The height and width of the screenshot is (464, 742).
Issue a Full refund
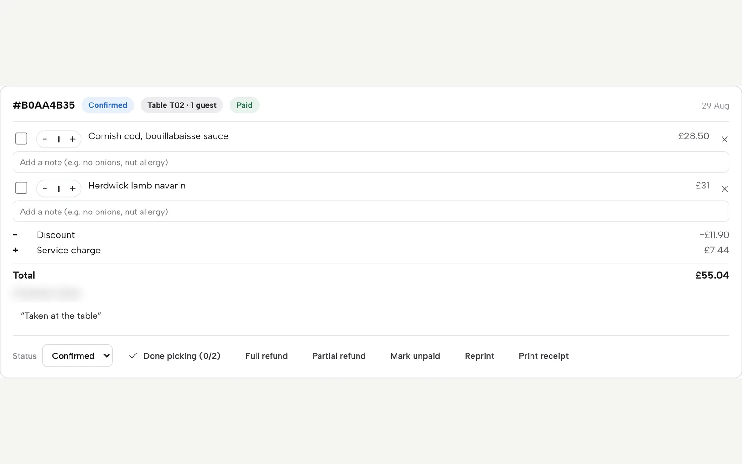(266, 356)
